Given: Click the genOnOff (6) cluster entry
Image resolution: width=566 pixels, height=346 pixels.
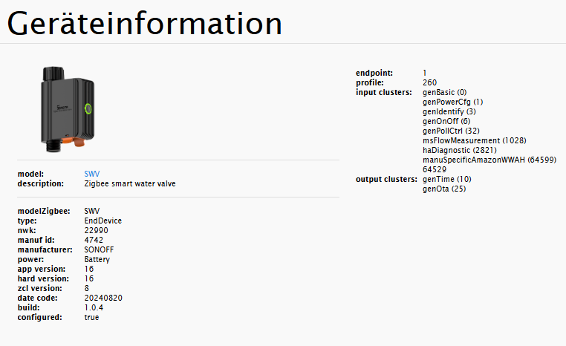Looking at the screenshot, I should click(446, 121).
